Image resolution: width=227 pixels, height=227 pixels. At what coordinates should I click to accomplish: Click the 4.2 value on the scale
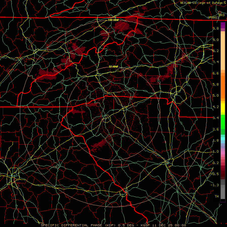point(216,107)
